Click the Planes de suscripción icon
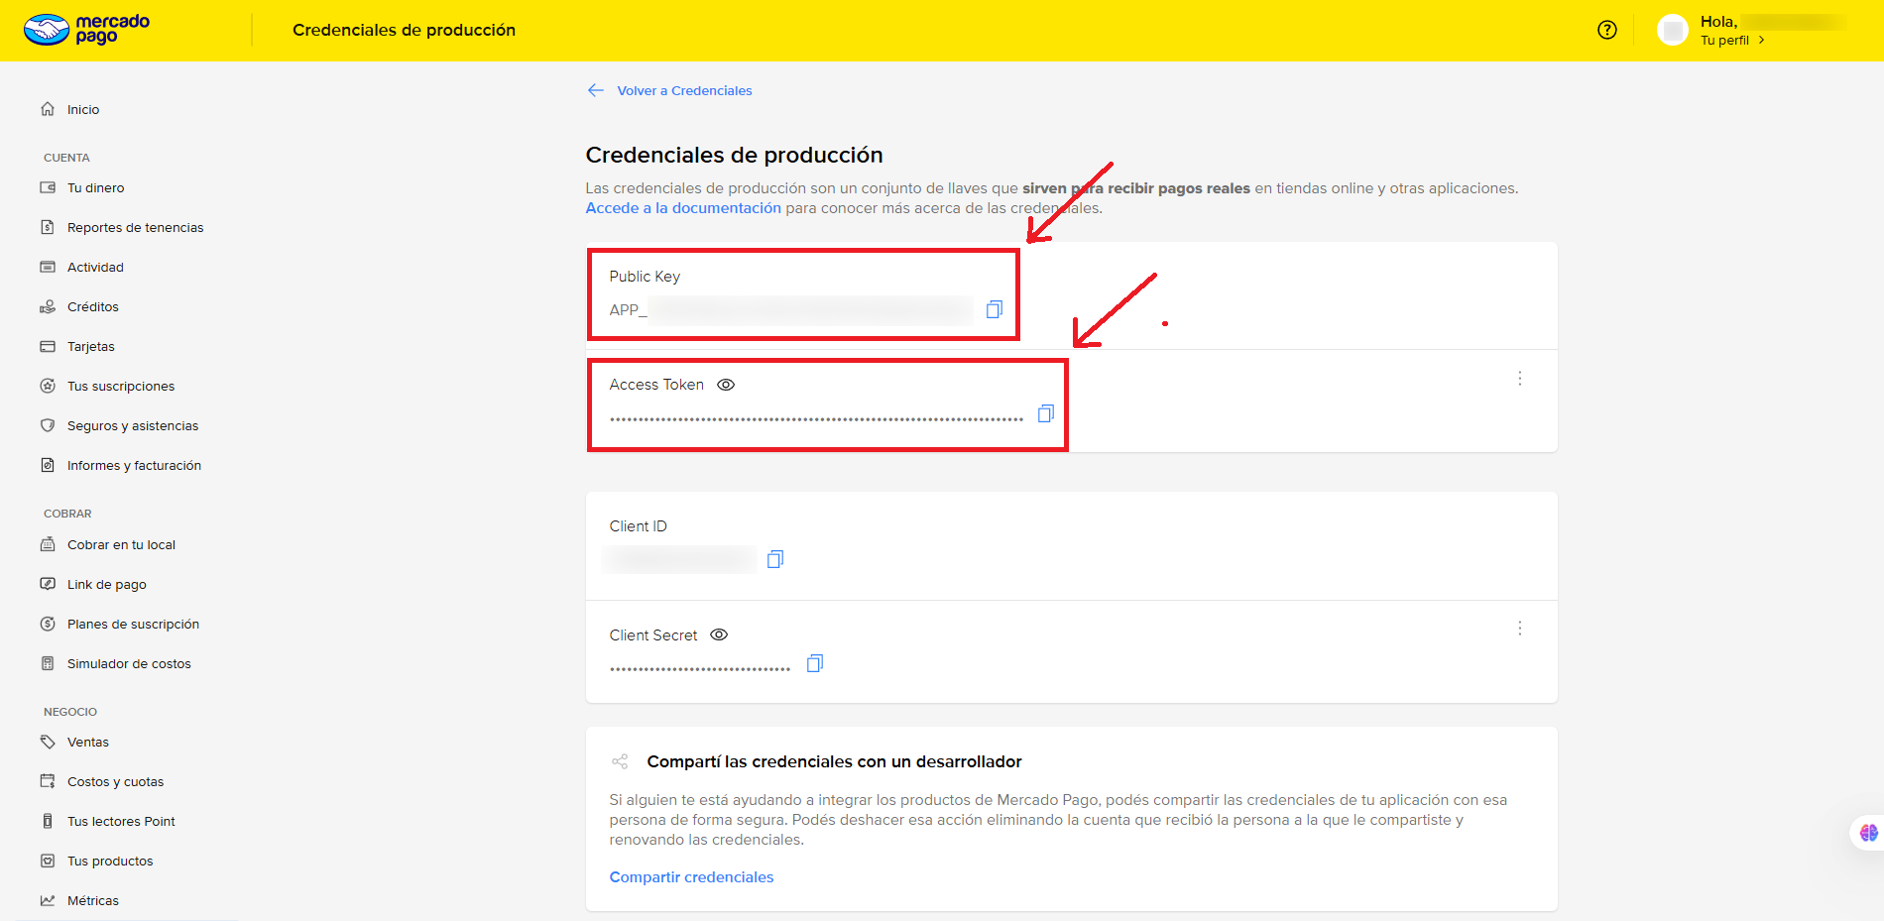The height and width of the screenshot is (921, 1884). click(x=48, y=624)
